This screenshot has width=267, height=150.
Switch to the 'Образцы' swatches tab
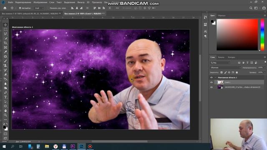tap(222, 16)
